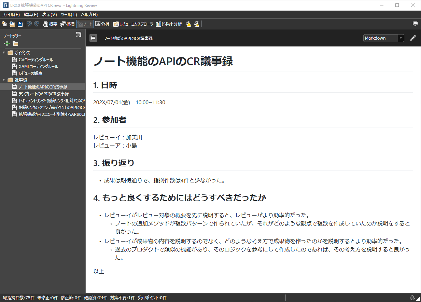Collapse the ガイダンス folder arrow

click(x=3, y=53)
